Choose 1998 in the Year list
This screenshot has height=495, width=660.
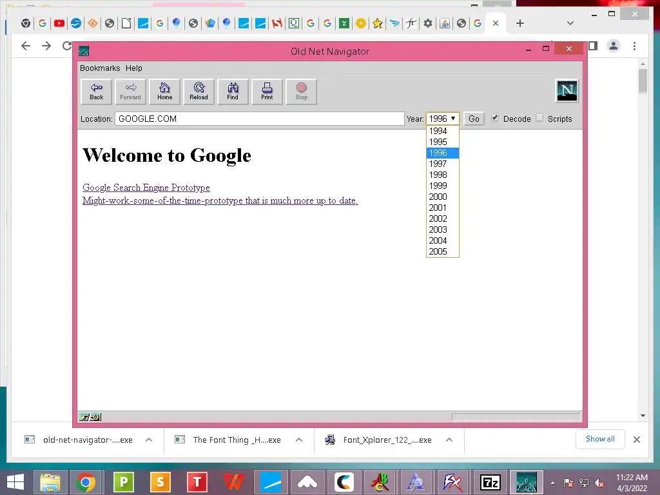[x=442, y=175]
